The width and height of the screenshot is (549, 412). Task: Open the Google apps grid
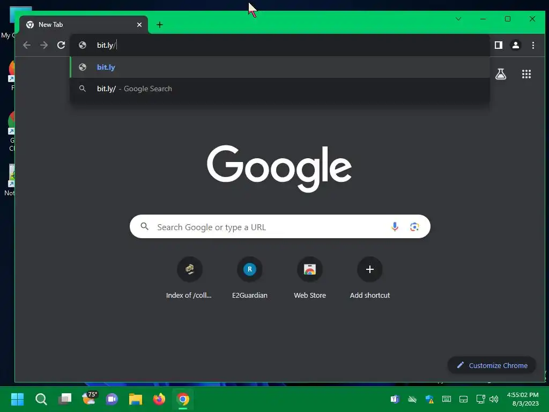[x=526, y=74]
